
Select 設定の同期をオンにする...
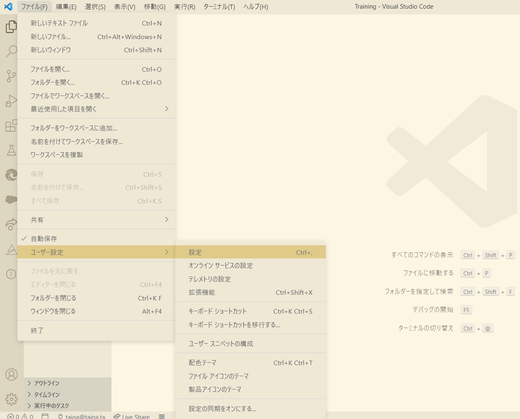[x=251, y=409]
